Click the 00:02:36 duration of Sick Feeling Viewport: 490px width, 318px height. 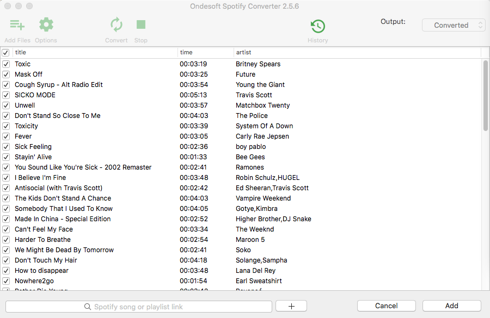[194, 147]
